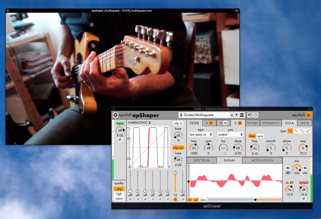Select previous preset with up arrow
The image size is (321, 219).
pyautogui.click(x=232, y=115)
